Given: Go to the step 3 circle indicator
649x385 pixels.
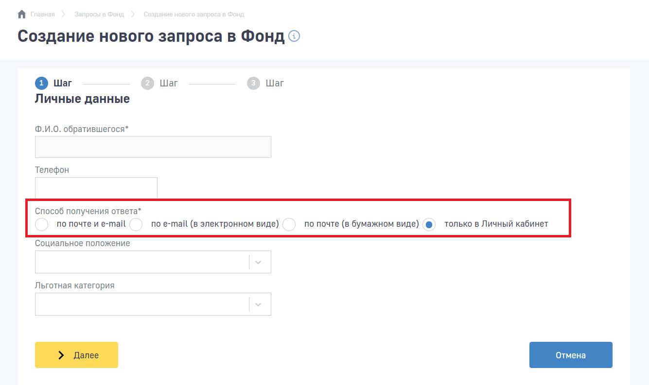Looking at the screenshot, I should (x=253, y=84).
